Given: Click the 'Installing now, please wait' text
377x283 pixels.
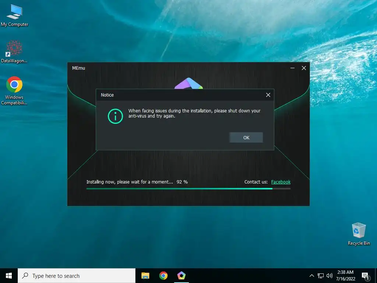Looking at the screenshot, I should pos(130,182).
